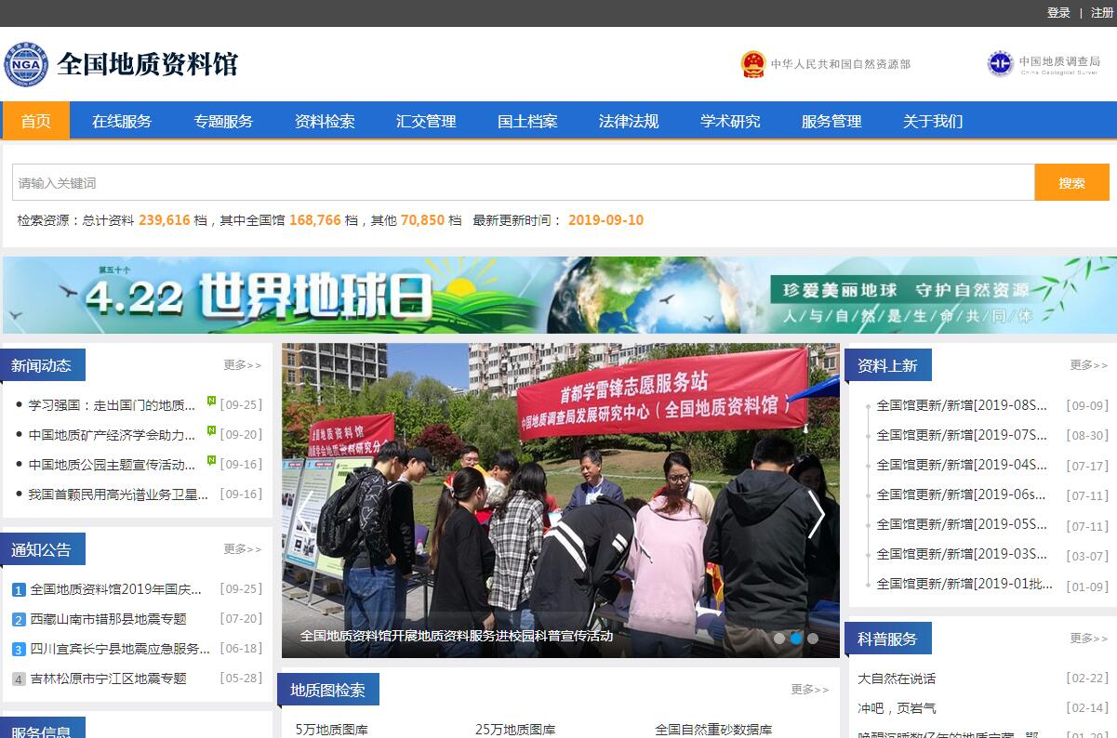
Task: Expand 更多 in 通知公告 section
Action: [x=243, y=549]
